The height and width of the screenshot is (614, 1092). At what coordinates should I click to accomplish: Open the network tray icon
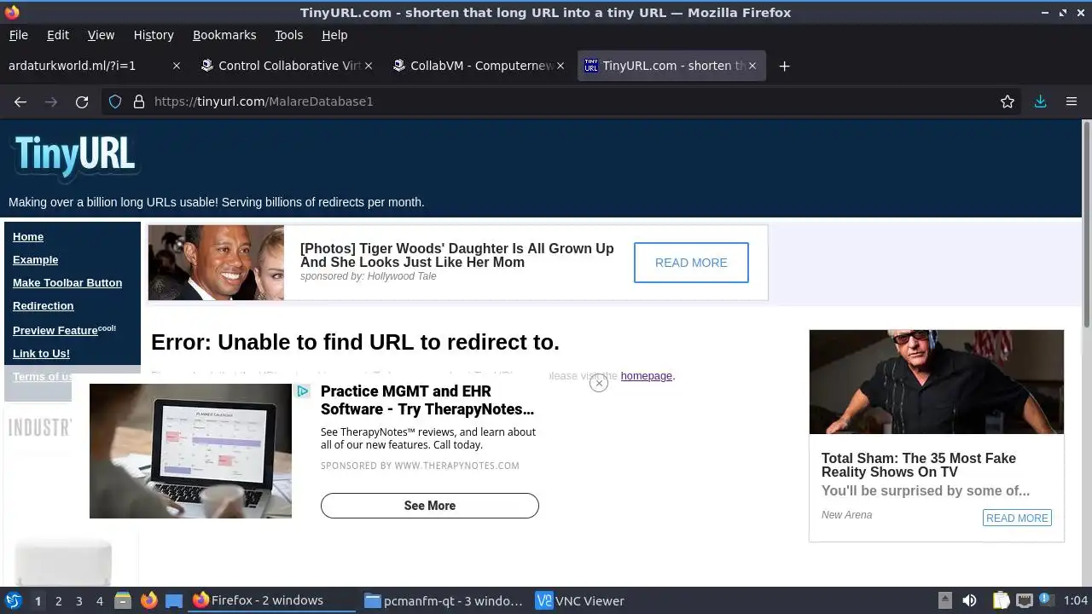1025,600
